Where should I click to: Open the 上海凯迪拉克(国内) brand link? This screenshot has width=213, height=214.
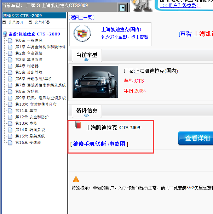(121, 29)
